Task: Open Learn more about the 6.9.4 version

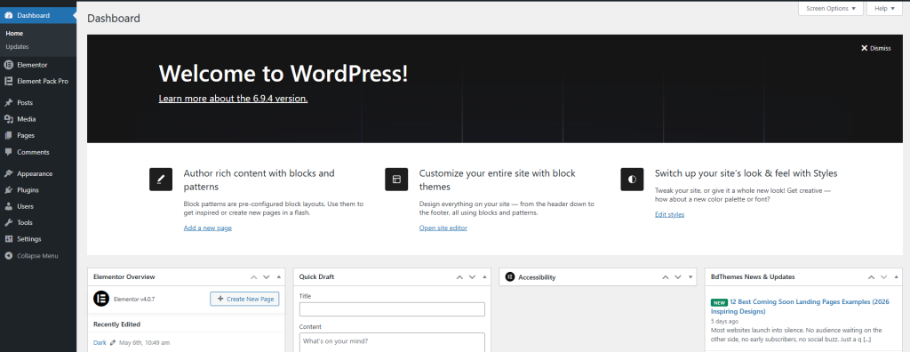Action: (234, 98)
